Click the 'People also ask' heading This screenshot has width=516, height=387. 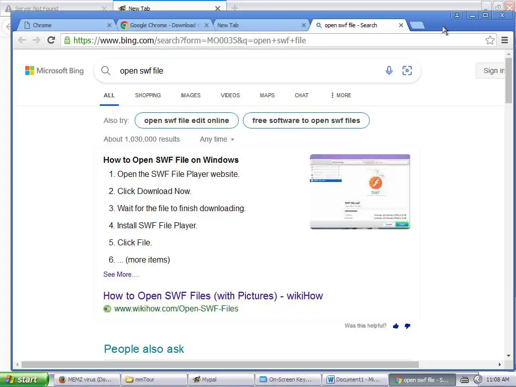(144, 349)
